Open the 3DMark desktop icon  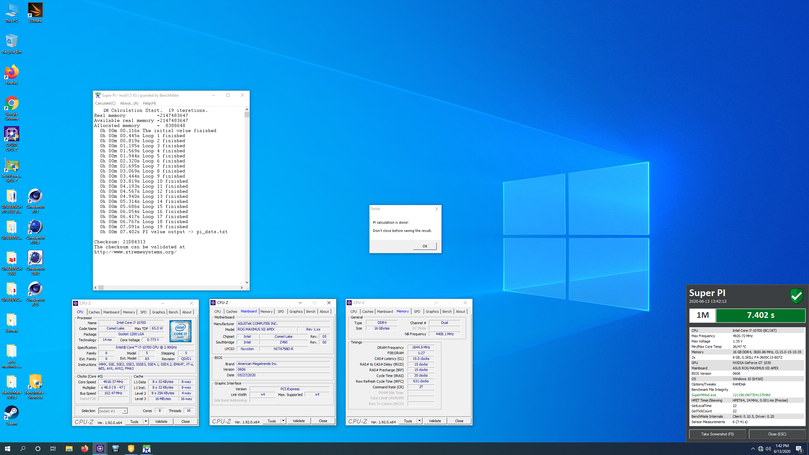(35, 13)
